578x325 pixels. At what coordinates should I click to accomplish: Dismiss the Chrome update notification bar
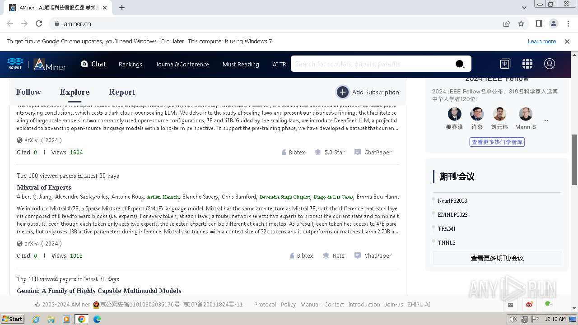click(x=567, y=42)
